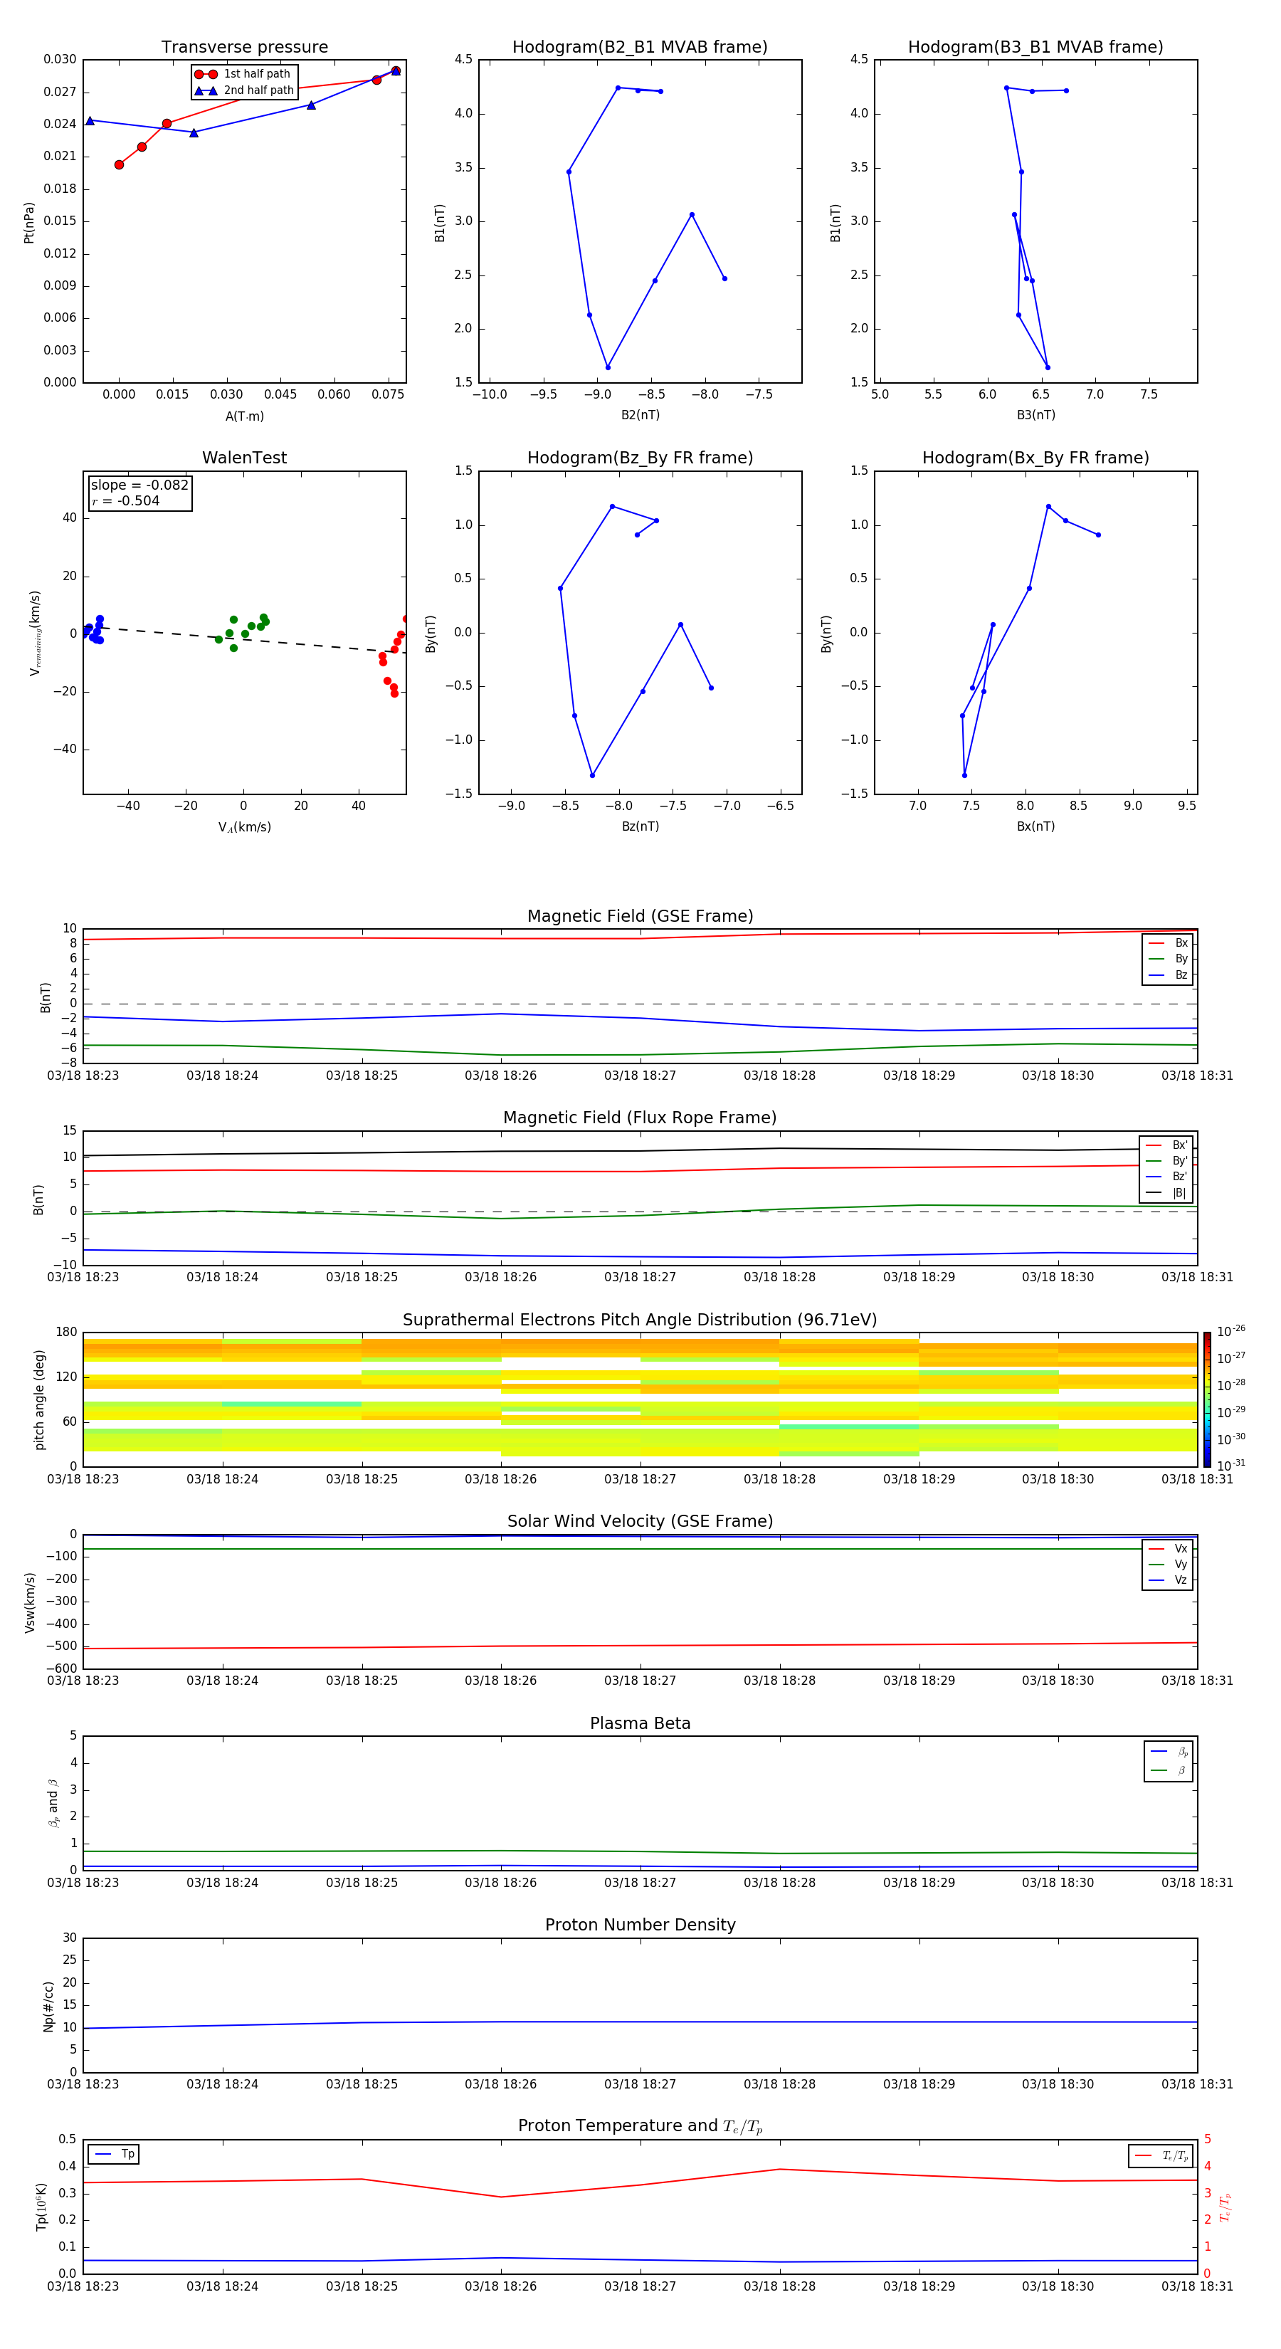
Task: Click 'pitch angle (deg)' axis label
Action: coord(39,1399)
